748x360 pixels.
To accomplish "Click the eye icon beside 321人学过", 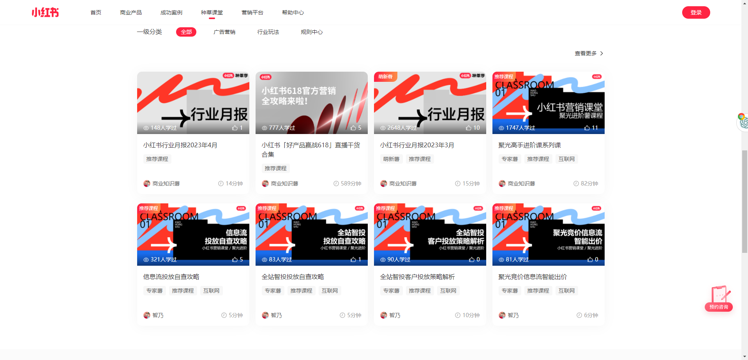I will pos(146,259).
